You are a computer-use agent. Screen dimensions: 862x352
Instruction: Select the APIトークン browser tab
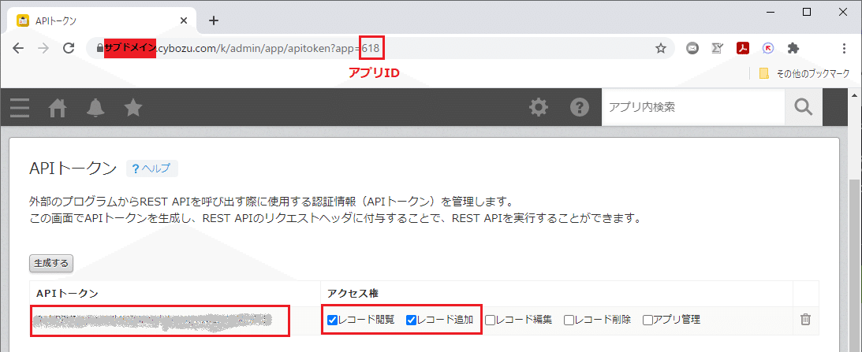tap(102, 20)
